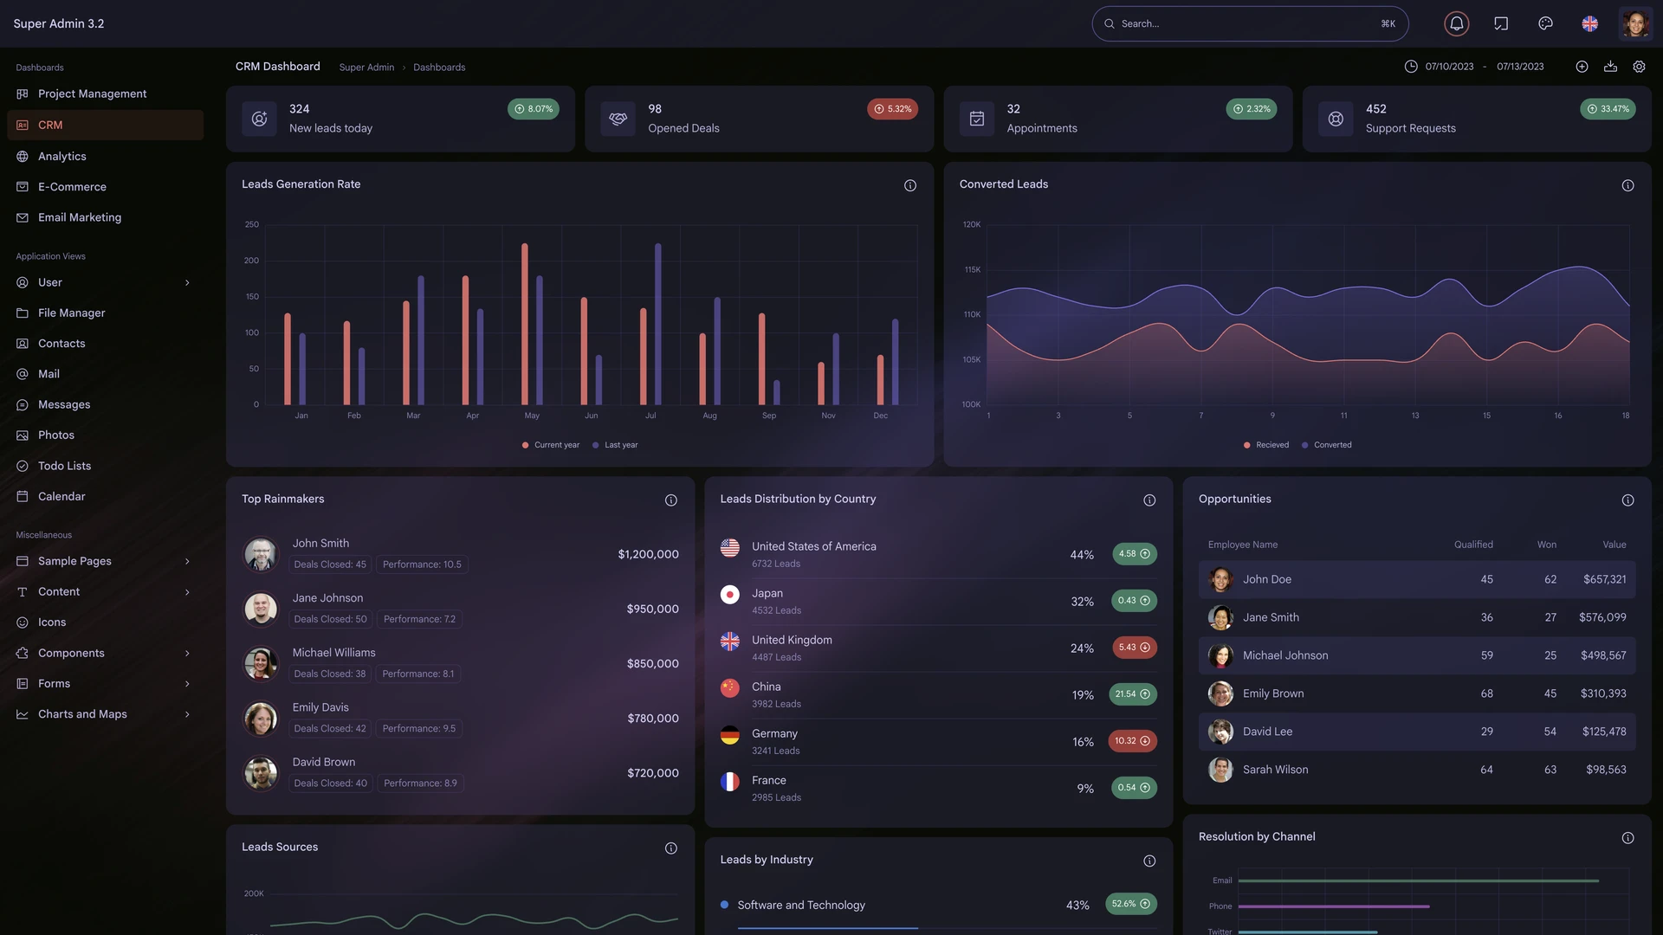Screen dimensions: 1663x935
Task: Click 8.07% badge on New leads
Action: [x=534, y=109]
